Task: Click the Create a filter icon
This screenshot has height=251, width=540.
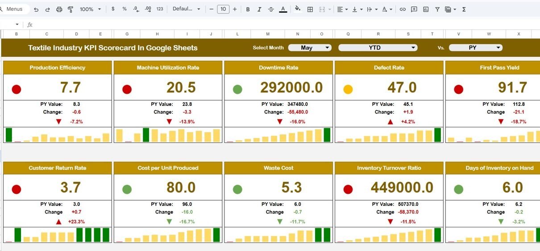Action: pyautogui.click(x=437, y=9)
